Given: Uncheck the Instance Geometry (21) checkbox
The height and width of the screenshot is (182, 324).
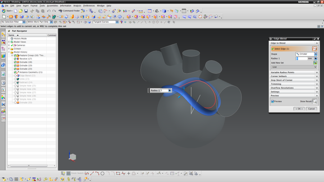Looking at the screenshot, I should coord(15,72).
